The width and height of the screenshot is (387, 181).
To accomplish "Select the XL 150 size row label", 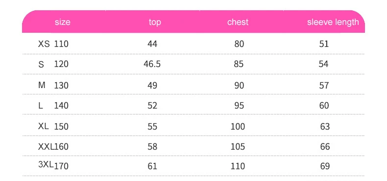I will click(53, 127).
